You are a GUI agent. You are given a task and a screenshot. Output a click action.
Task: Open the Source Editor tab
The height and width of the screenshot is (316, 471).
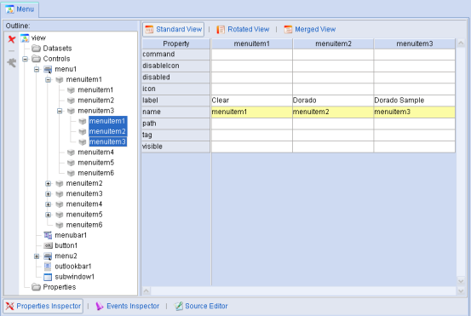pos(201,306)
